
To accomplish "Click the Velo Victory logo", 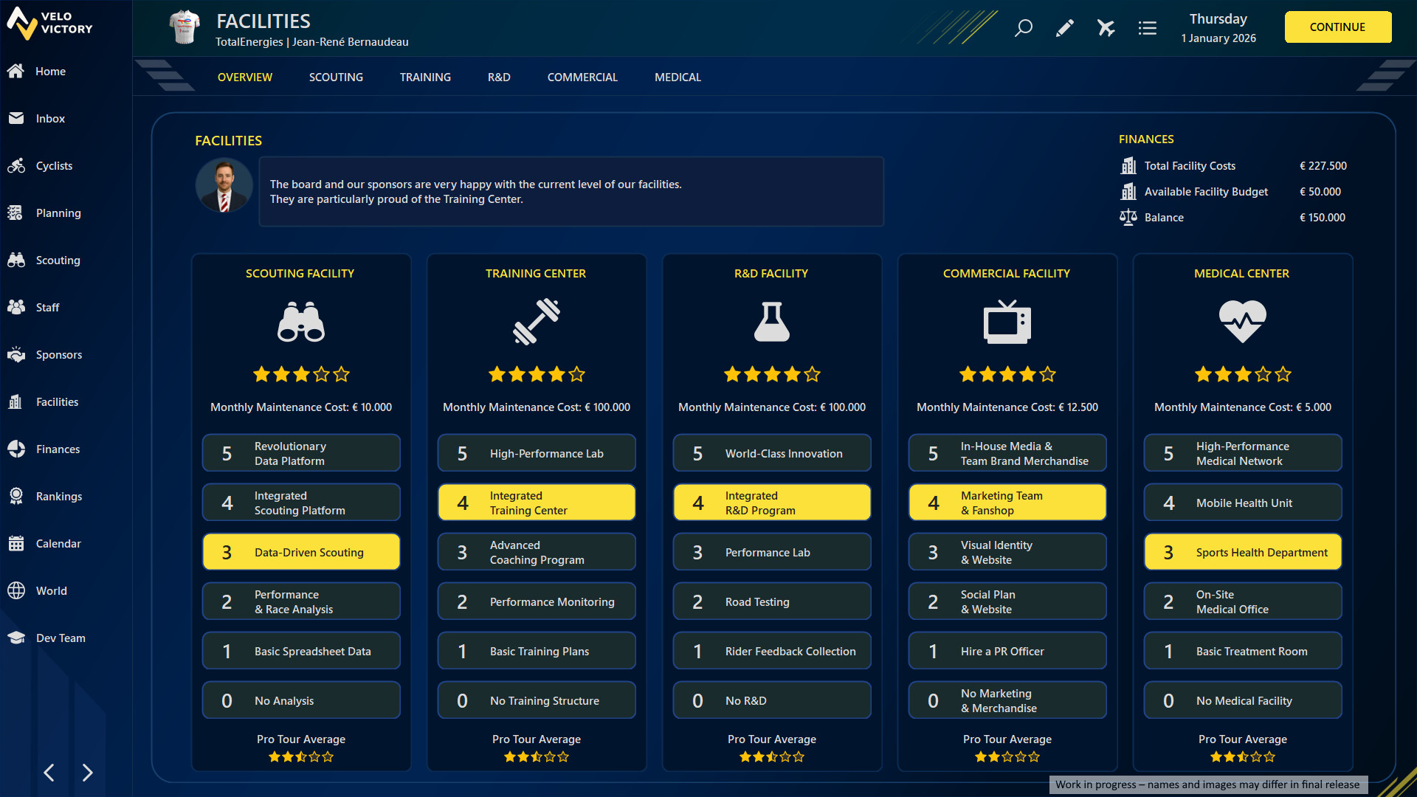I will coord(49,24).
